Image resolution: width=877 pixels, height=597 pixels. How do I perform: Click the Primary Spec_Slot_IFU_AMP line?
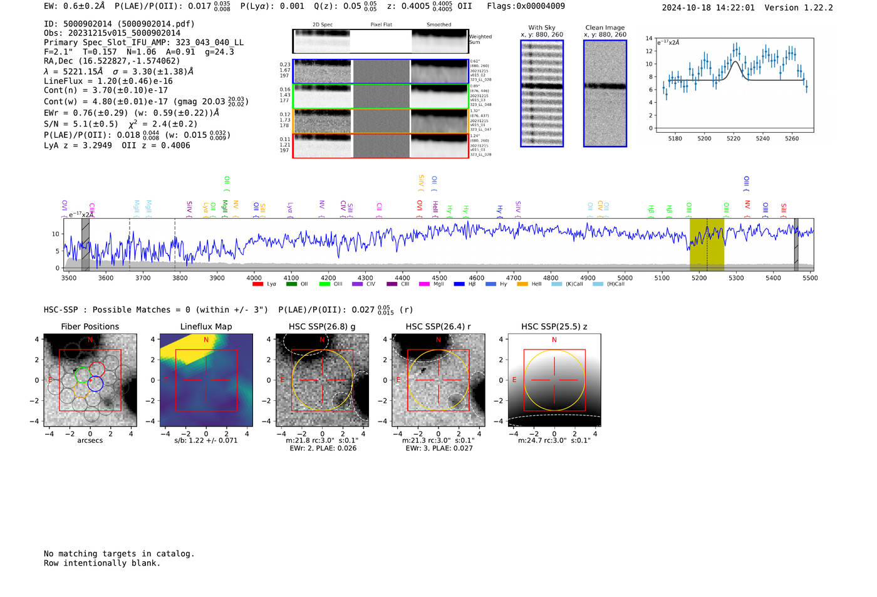click(144, 43)
